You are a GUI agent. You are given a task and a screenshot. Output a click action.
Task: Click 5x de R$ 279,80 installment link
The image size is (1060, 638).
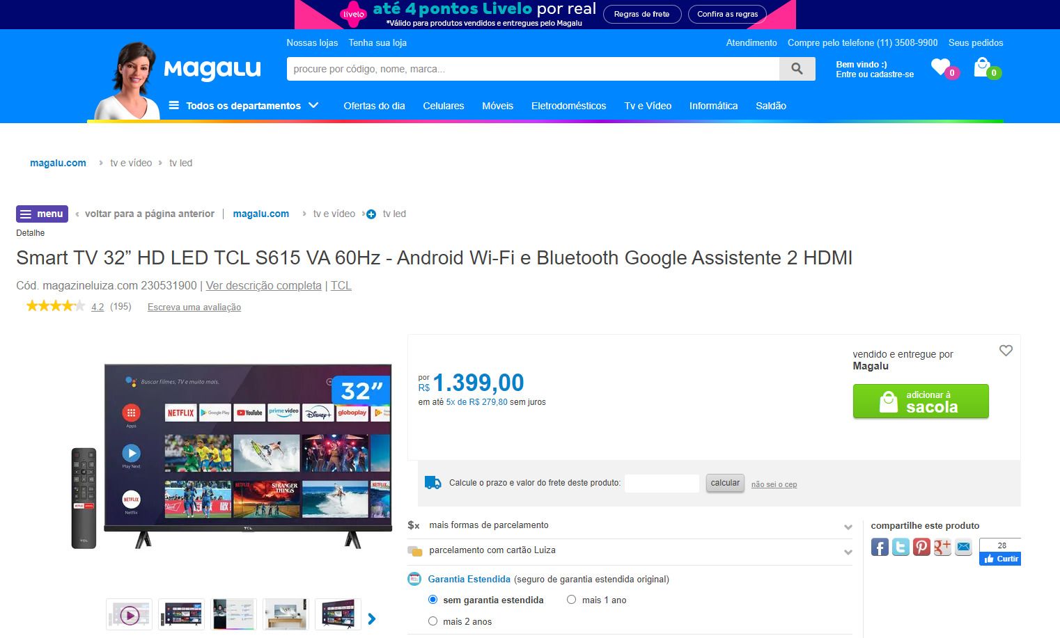coord(477,402)
